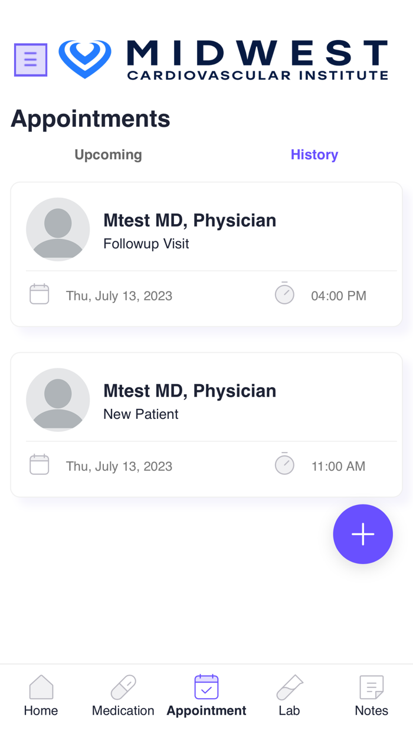
Task: Open the Followup Visit appointment card
Action: (206, 254)
